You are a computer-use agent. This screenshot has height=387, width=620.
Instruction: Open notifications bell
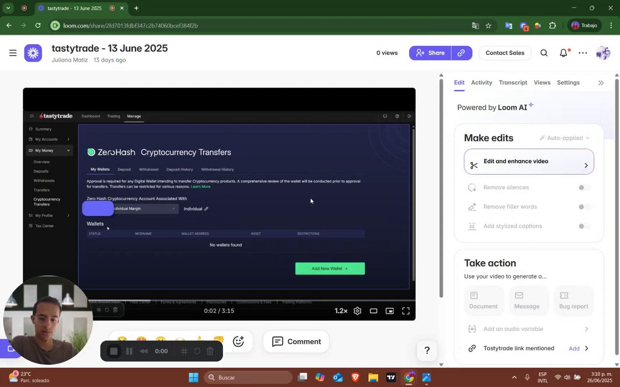[x=563, y=53]
